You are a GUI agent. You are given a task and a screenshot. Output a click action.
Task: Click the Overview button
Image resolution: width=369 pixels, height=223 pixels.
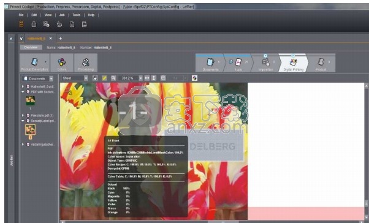[31, 47]
